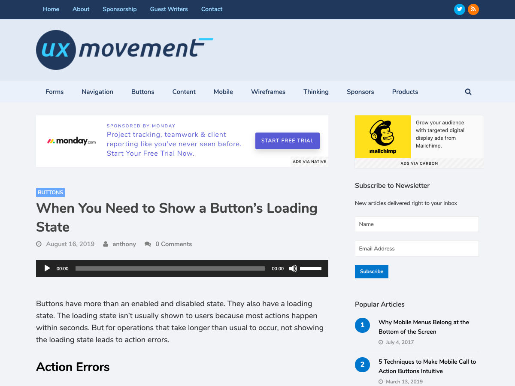The height and width of the screenshot is (386, 515).
Task: Go to the Wireframes category
Action: point(268,92)
